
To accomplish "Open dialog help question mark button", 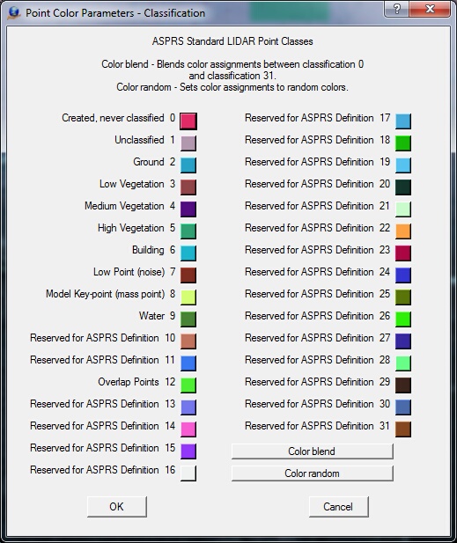I will 397,9.
